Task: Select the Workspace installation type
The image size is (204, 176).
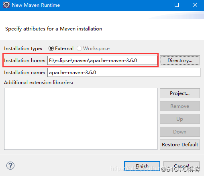Action: point(93,49)
